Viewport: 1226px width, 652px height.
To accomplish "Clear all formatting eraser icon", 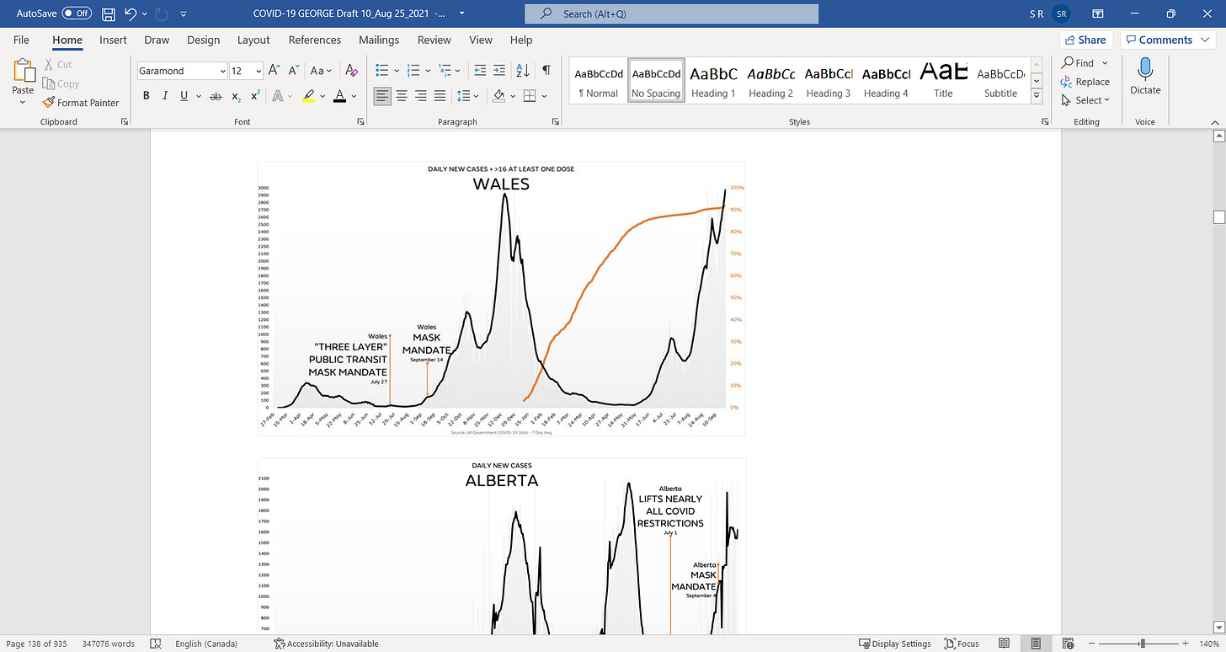I will tap(351, 71).
